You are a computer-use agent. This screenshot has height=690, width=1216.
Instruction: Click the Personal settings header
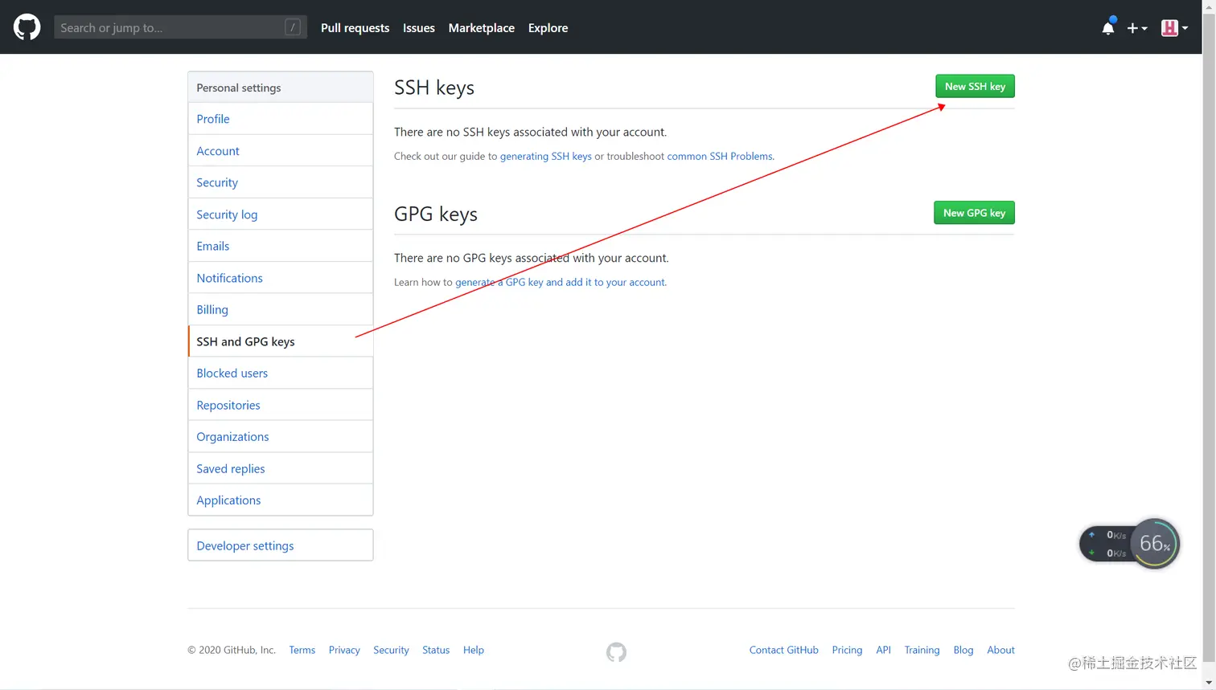(281, 88)
